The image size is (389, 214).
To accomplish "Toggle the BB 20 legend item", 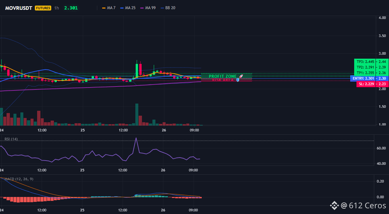I will 168,8.
